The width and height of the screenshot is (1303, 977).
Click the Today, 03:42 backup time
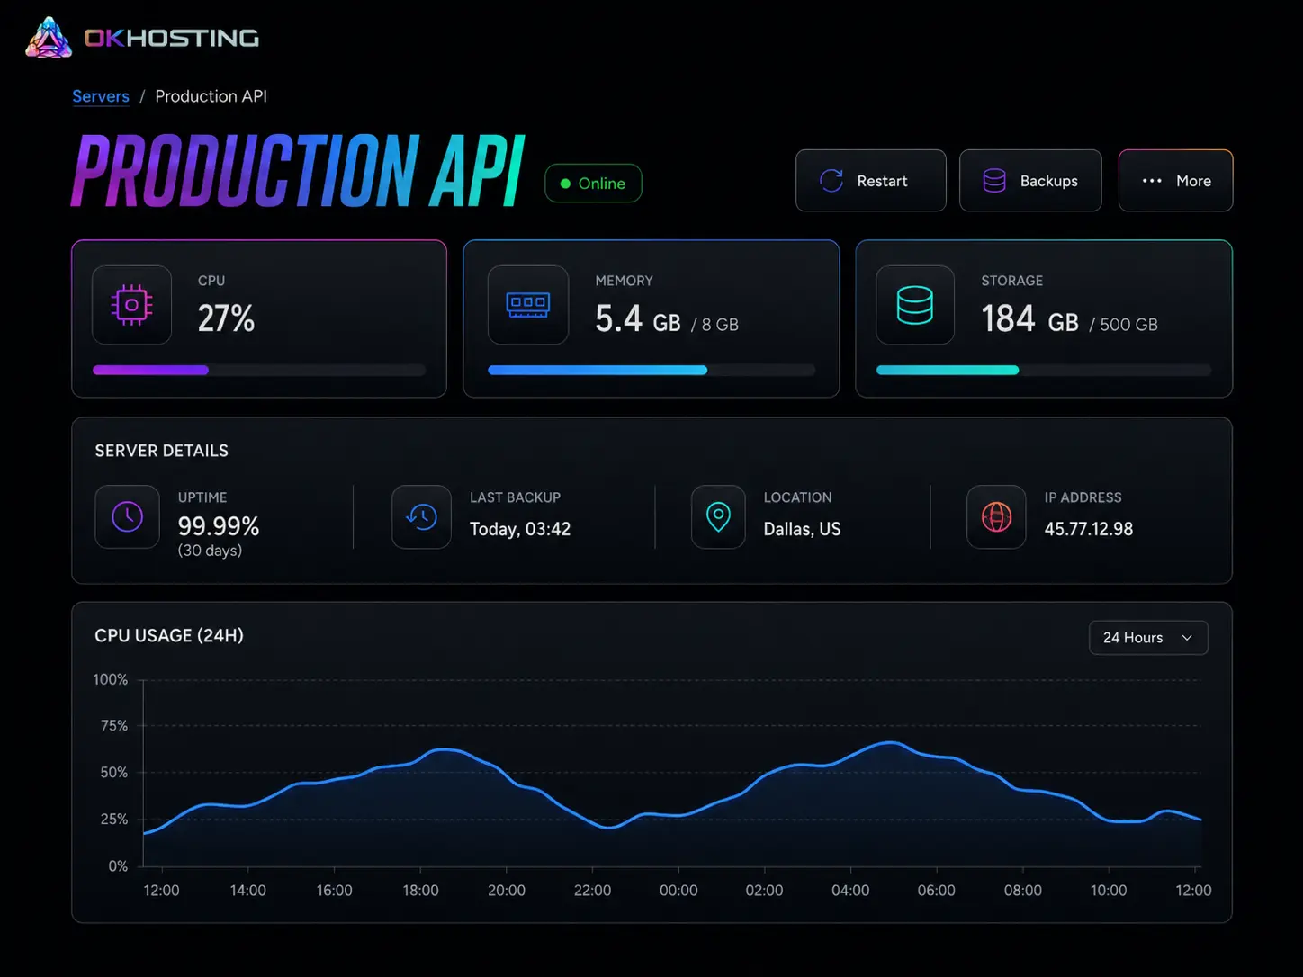tap(520, 529)
